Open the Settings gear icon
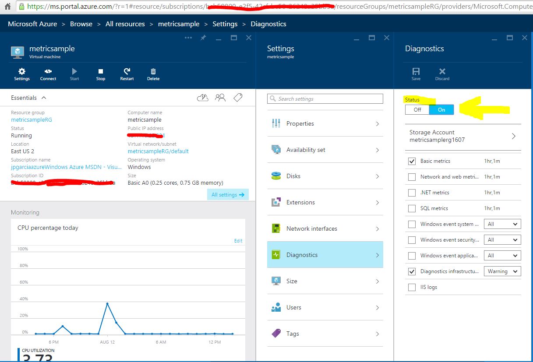 pos(21,72)
